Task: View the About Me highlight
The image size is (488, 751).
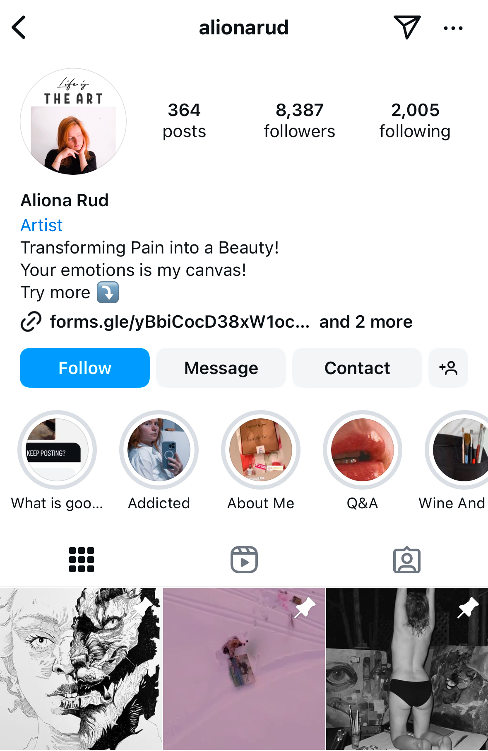Action: pos(261,450)
